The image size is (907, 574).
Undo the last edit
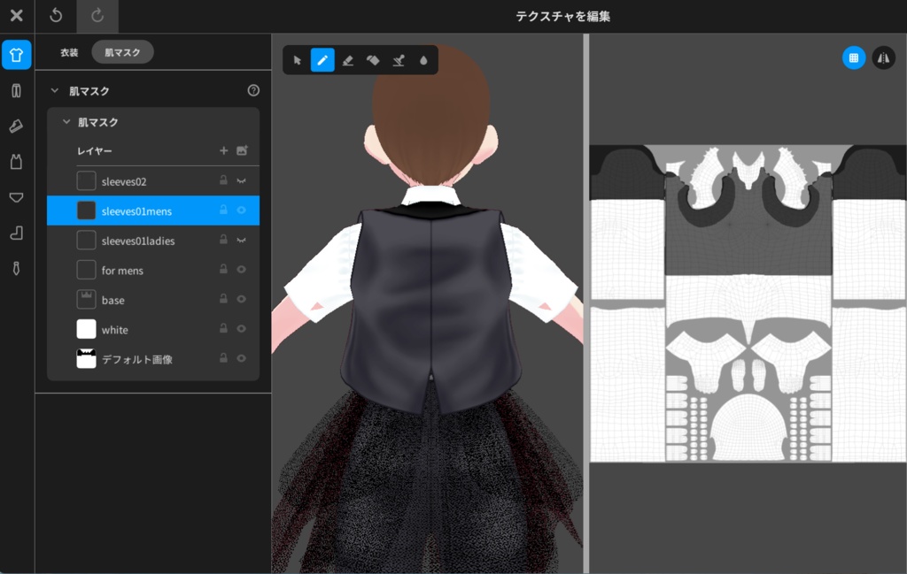[56, 16]
